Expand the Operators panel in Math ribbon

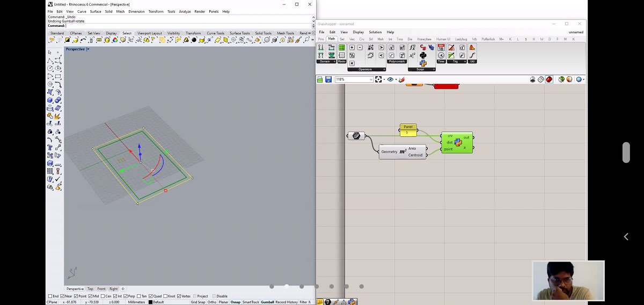(x=384, y=69)
